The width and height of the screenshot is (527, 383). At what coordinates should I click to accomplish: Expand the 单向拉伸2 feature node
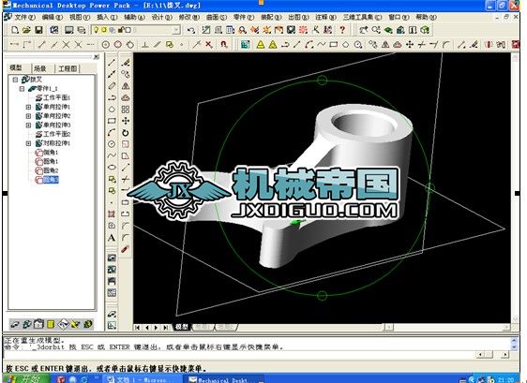click(28, 116)
